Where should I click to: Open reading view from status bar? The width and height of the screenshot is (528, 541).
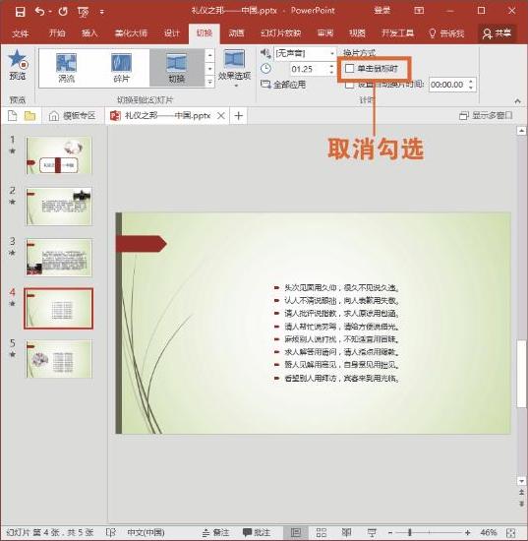click(x=347, y=532)
